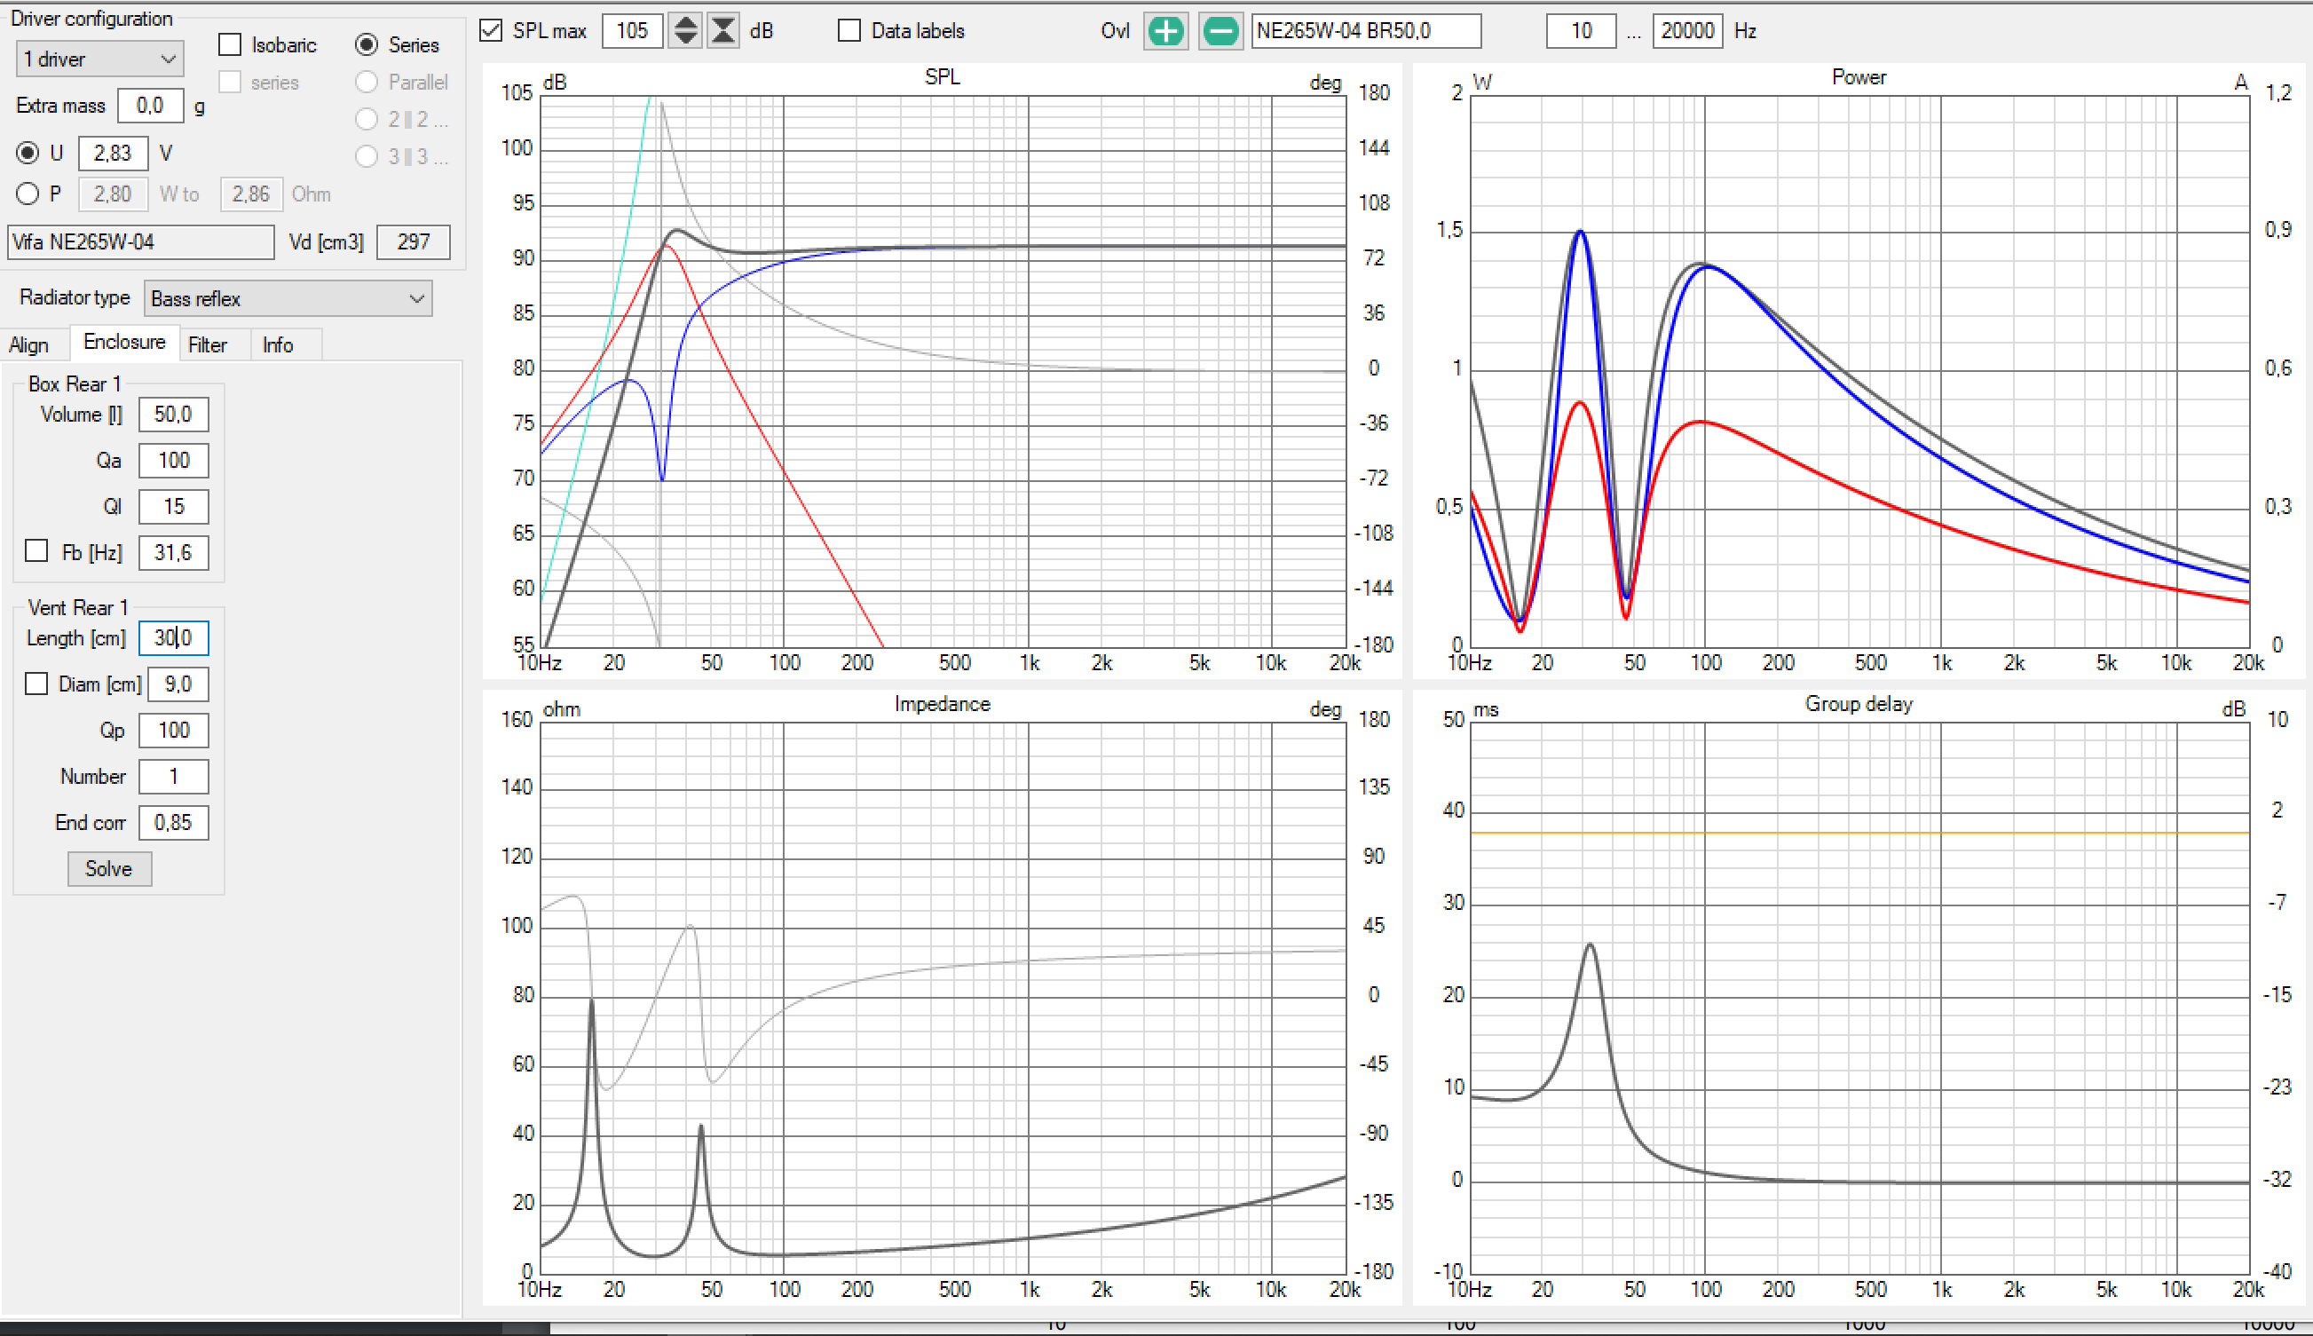
Task: Click the overlay name NE265W-04 BR50,0 field
Action: (1366, 31)
